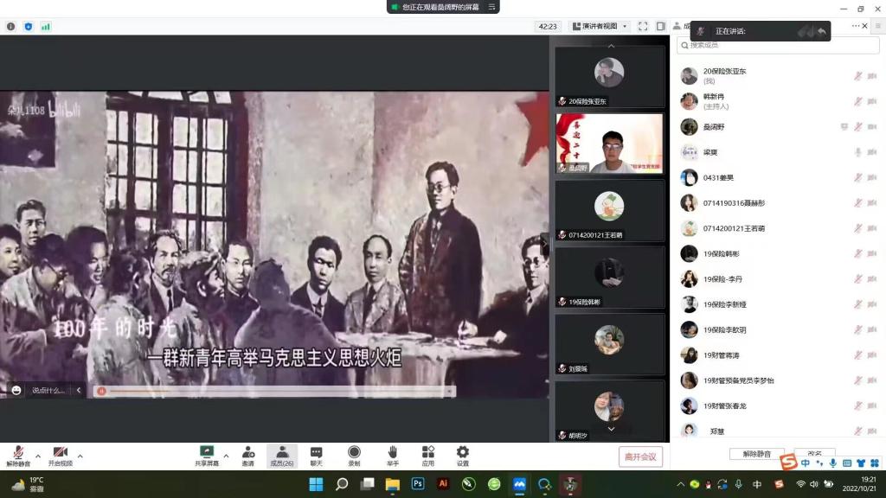Enter fullscreen mode from top bar
Screen dimensions: 886x498
pyautogui.click(x=643, y=27)
